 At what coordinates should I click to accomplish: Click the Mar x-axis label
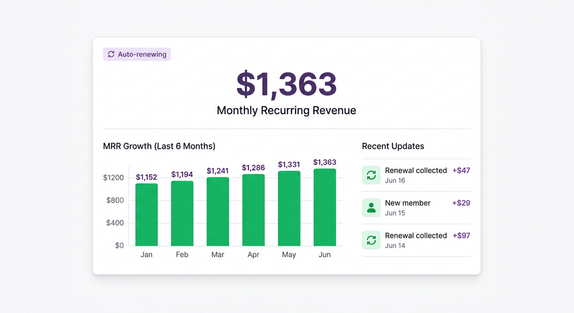pos(218,254)
